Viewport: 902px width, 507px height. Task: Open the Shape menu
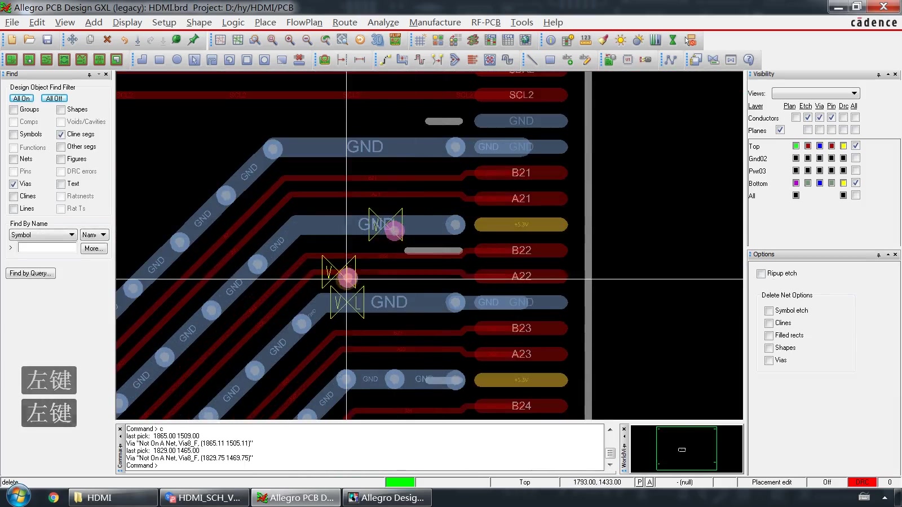199,22
